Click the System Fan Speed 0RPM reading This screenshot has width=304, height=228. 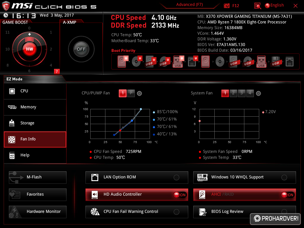[x=247, y=152]
